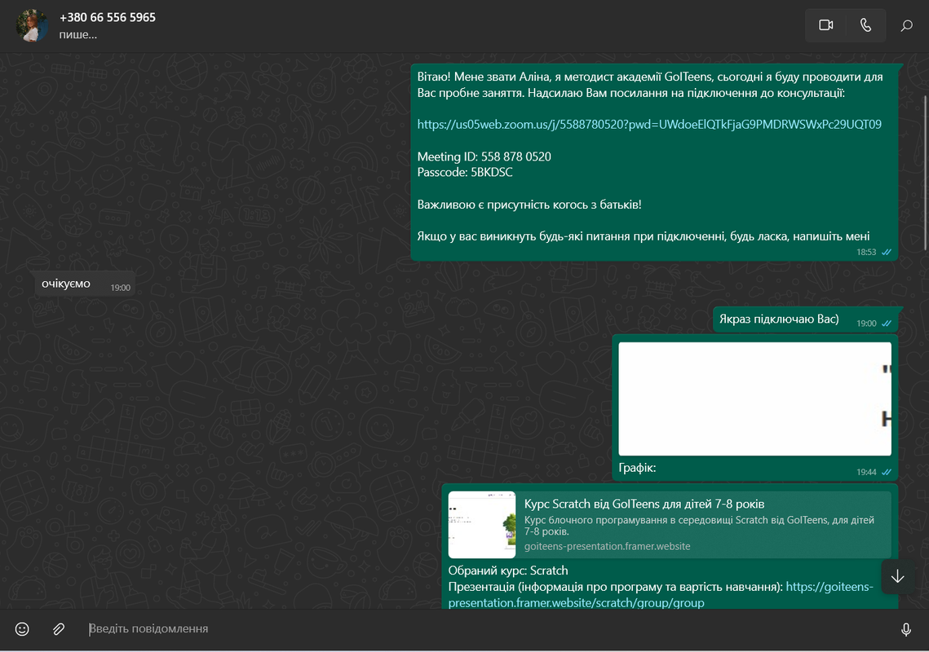The image size is (929, 652).
Task: Jump to latest messages with down arrow
Action: [x=898, y=576]
